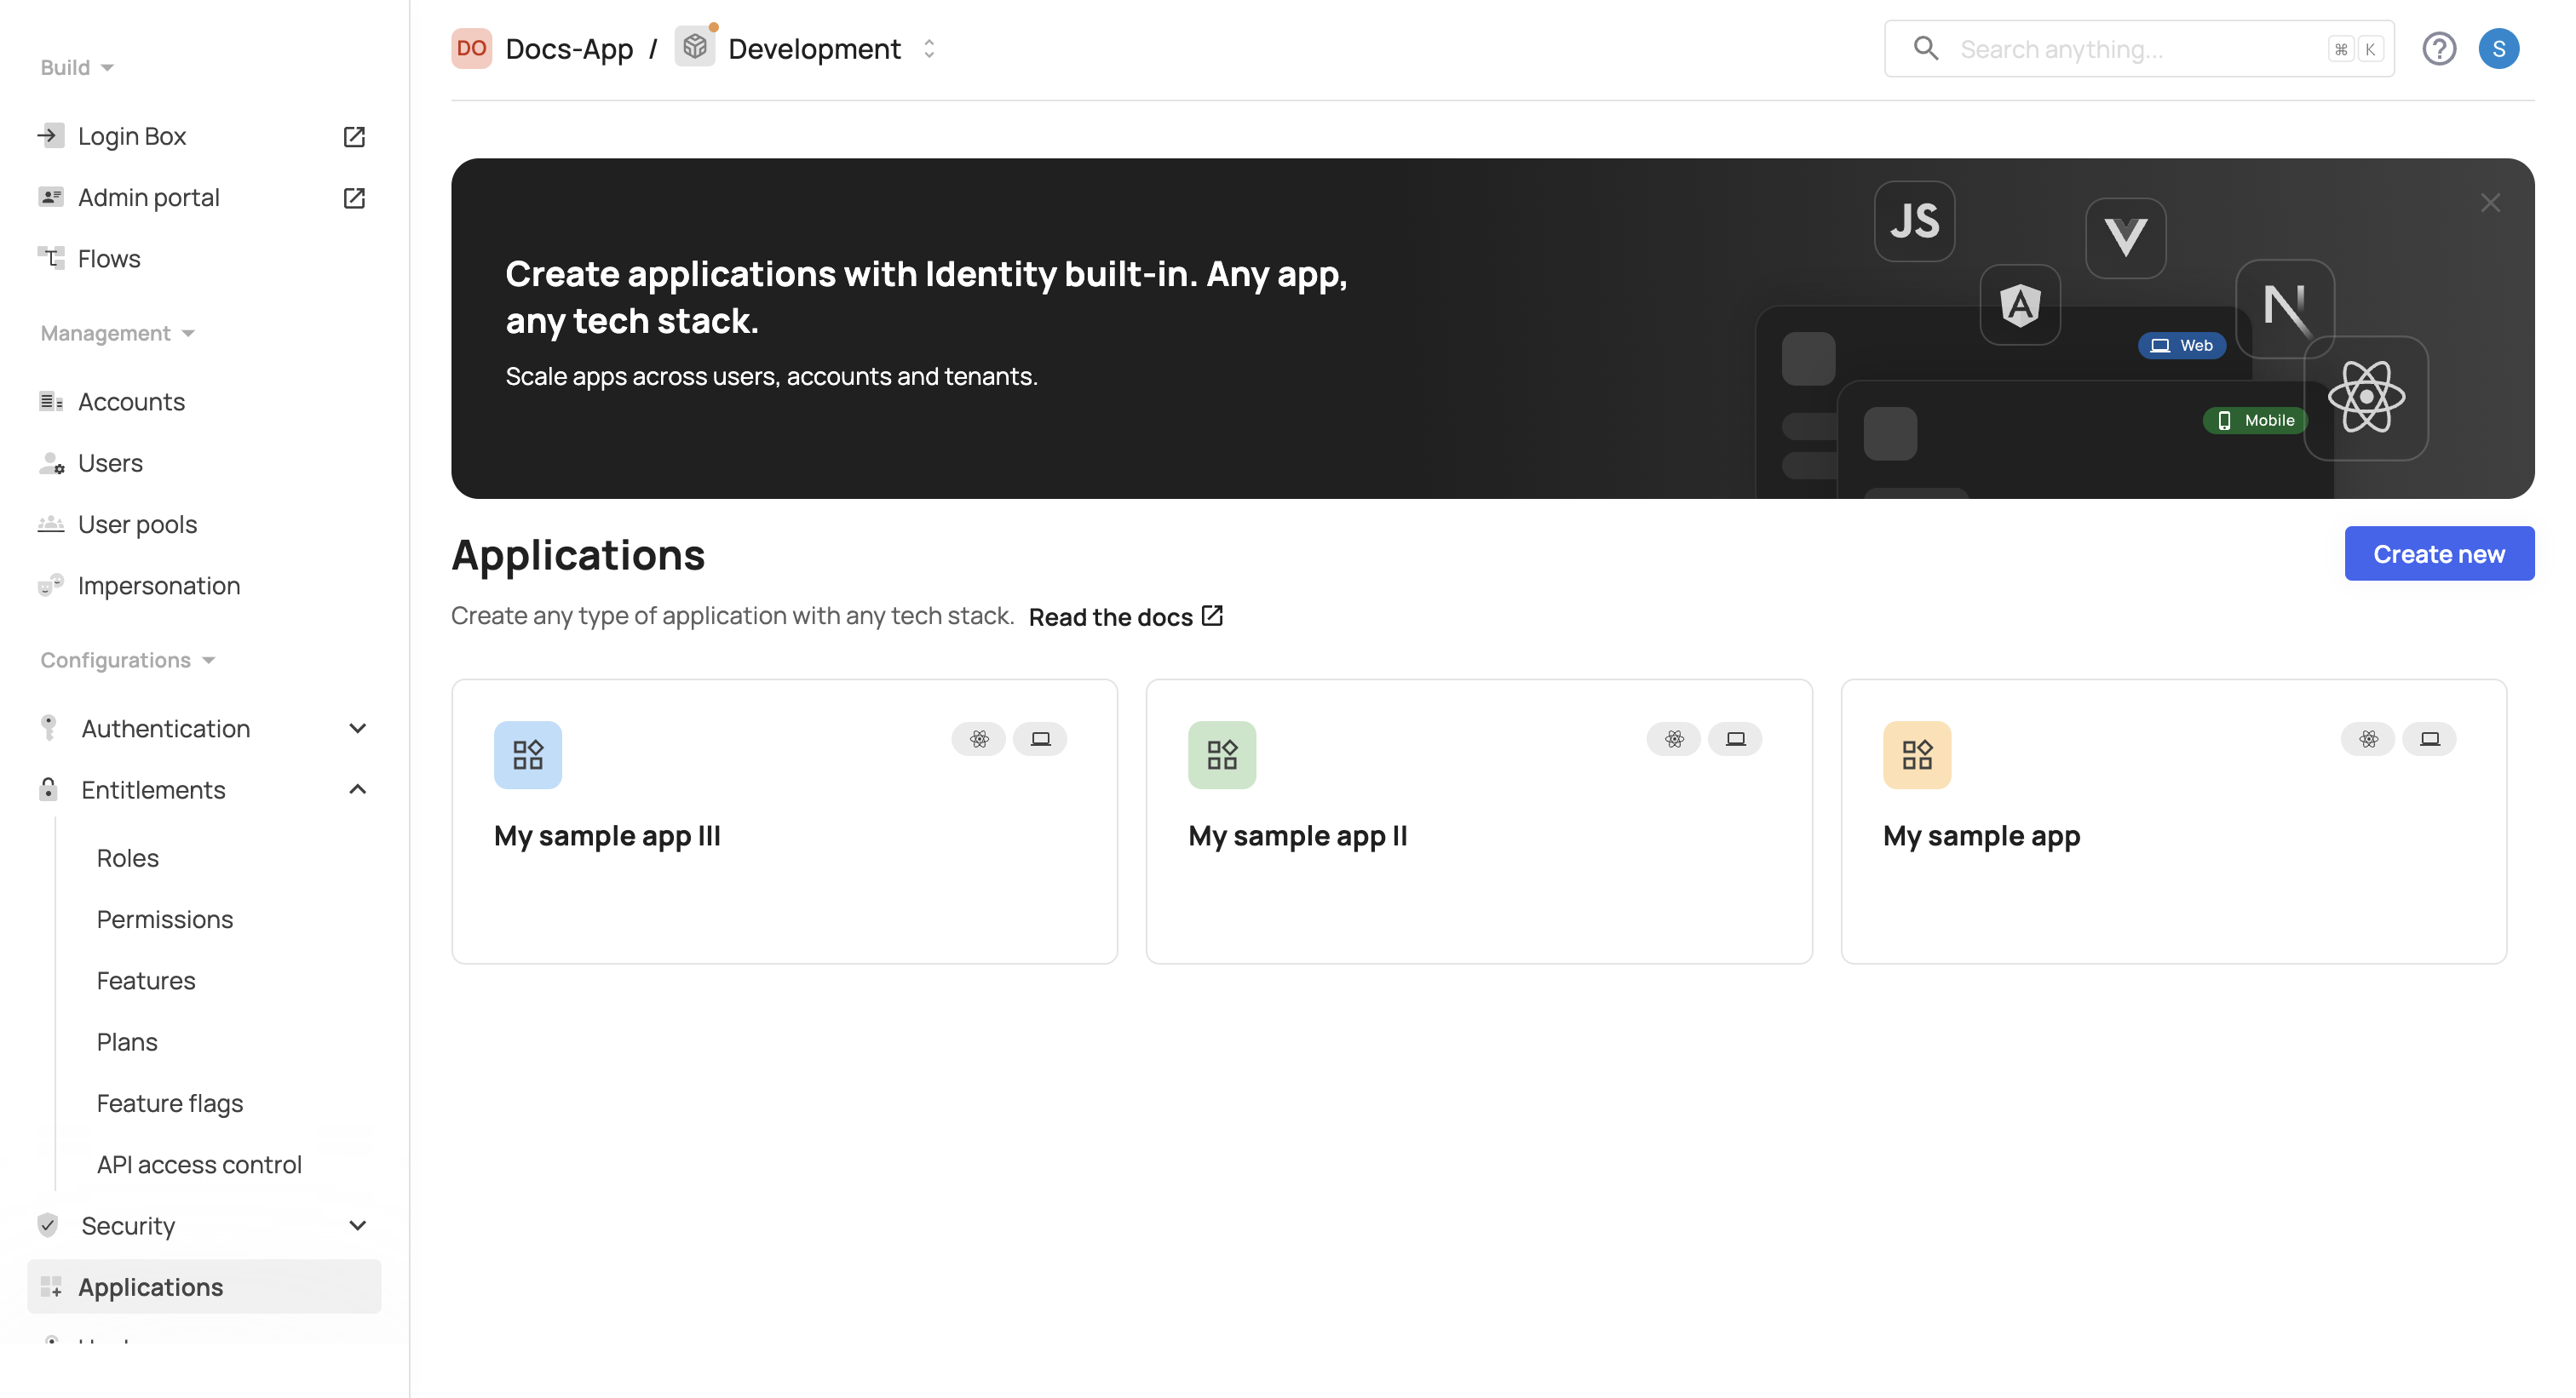Viewport: 2576px width, 1398px height.
Task: Expand the Authentication section
Action: click(x=357, y=729)
